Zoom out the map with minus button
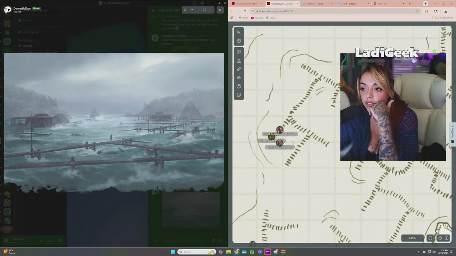The width and height of the screenshot is (456, 256). (x=405, y=238)
